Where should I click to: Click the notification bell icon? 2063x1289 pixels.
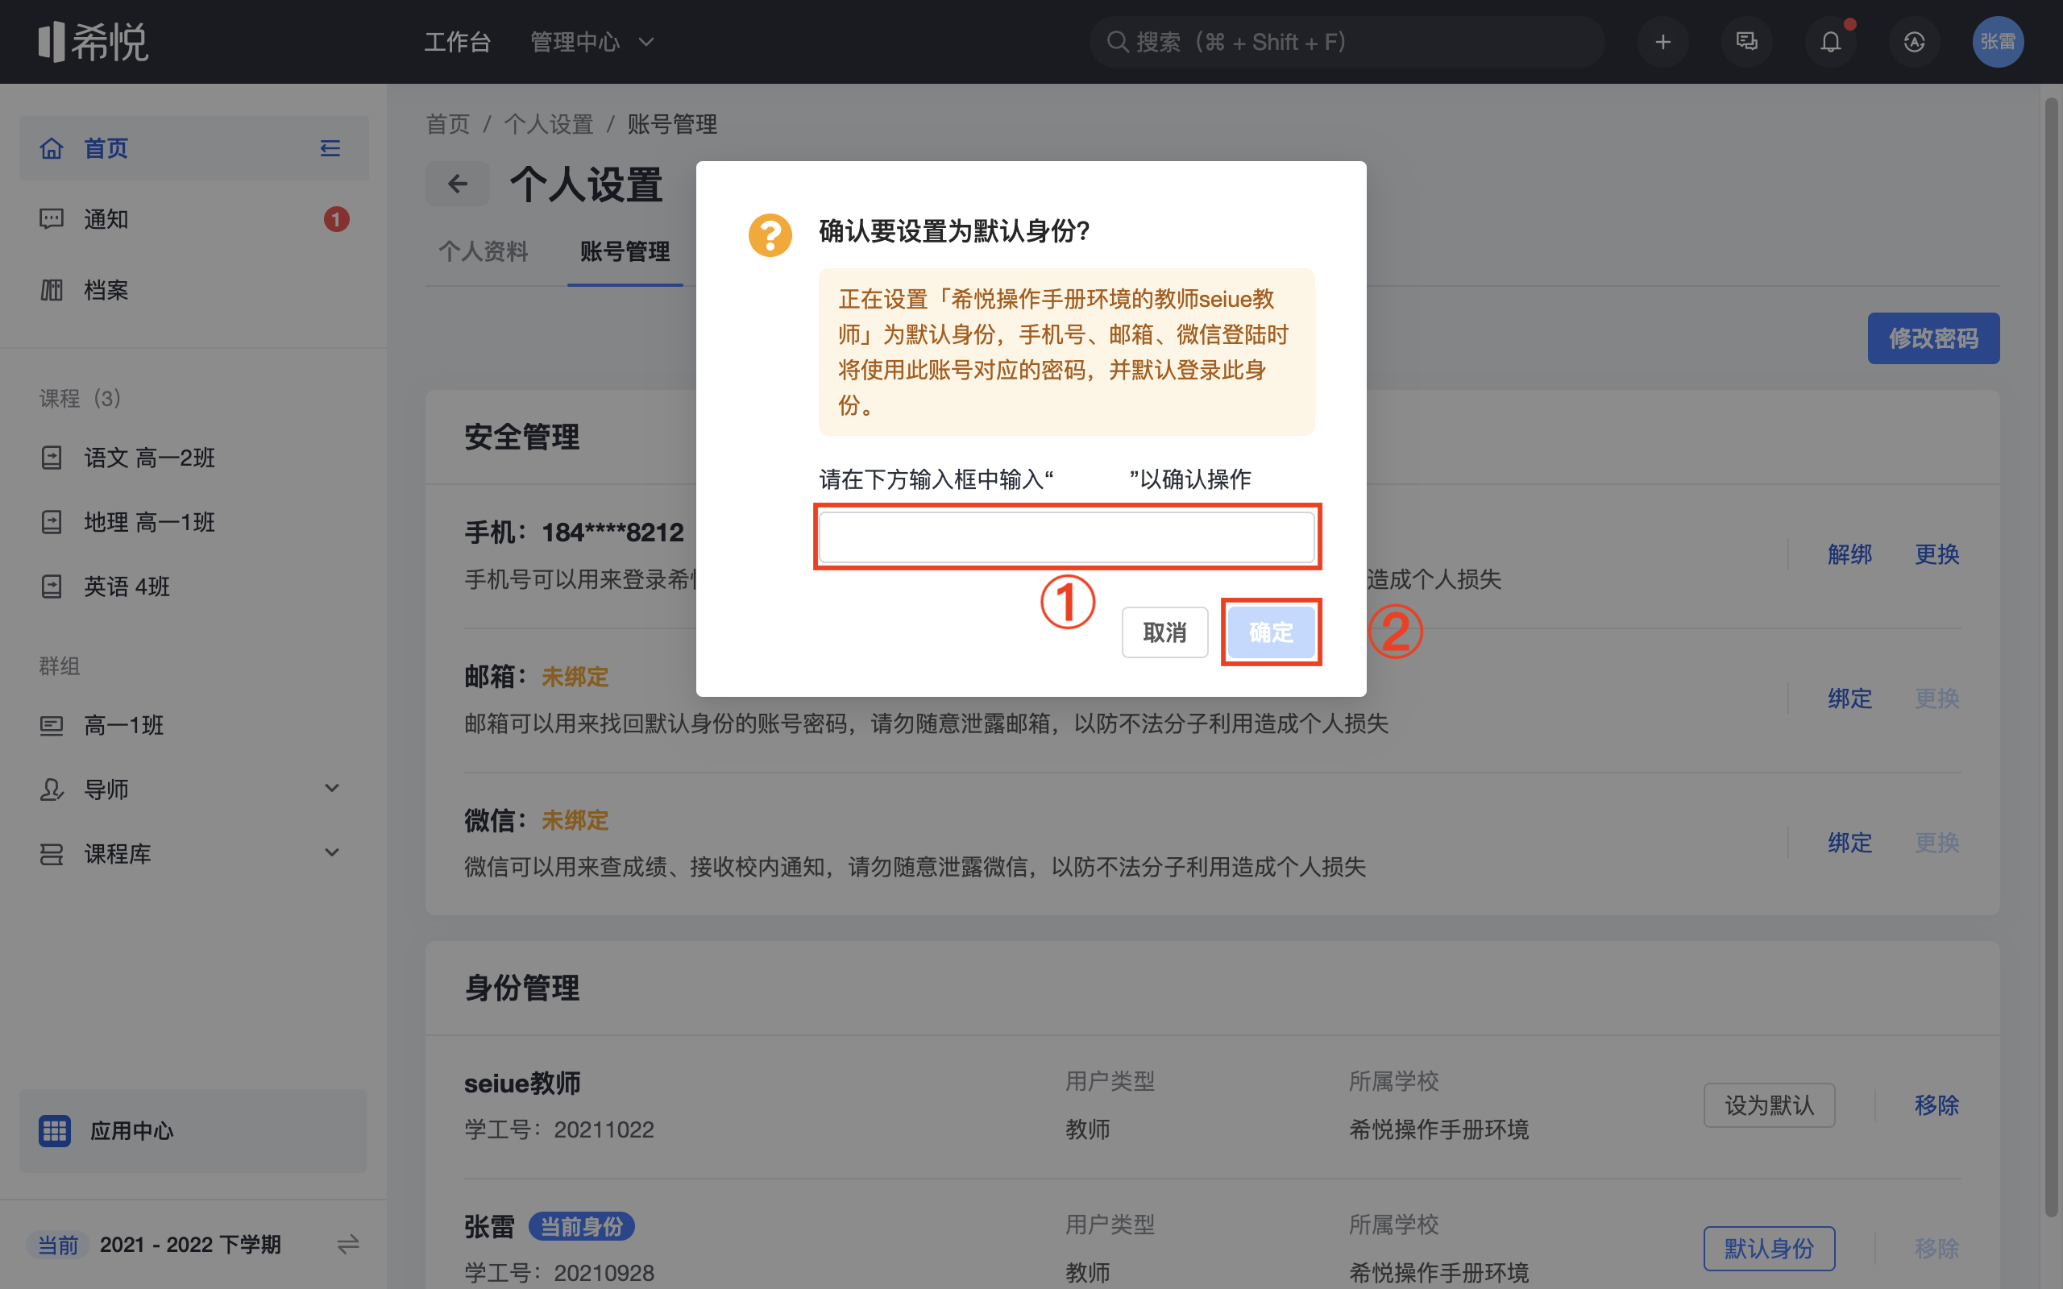[1829, 42]
